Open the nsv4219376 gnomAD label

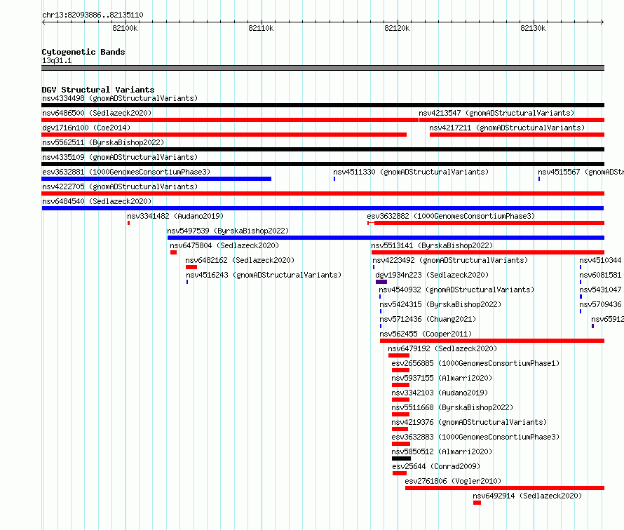[x=469, y=422]
